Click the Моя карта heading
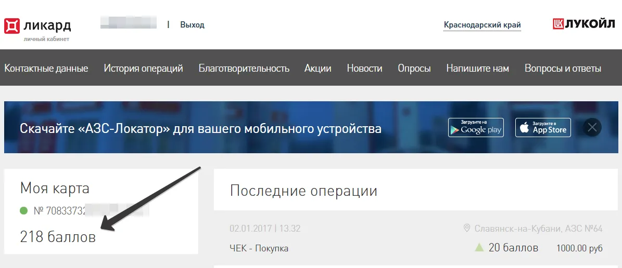The image size is (622, 268). point(55,188)
